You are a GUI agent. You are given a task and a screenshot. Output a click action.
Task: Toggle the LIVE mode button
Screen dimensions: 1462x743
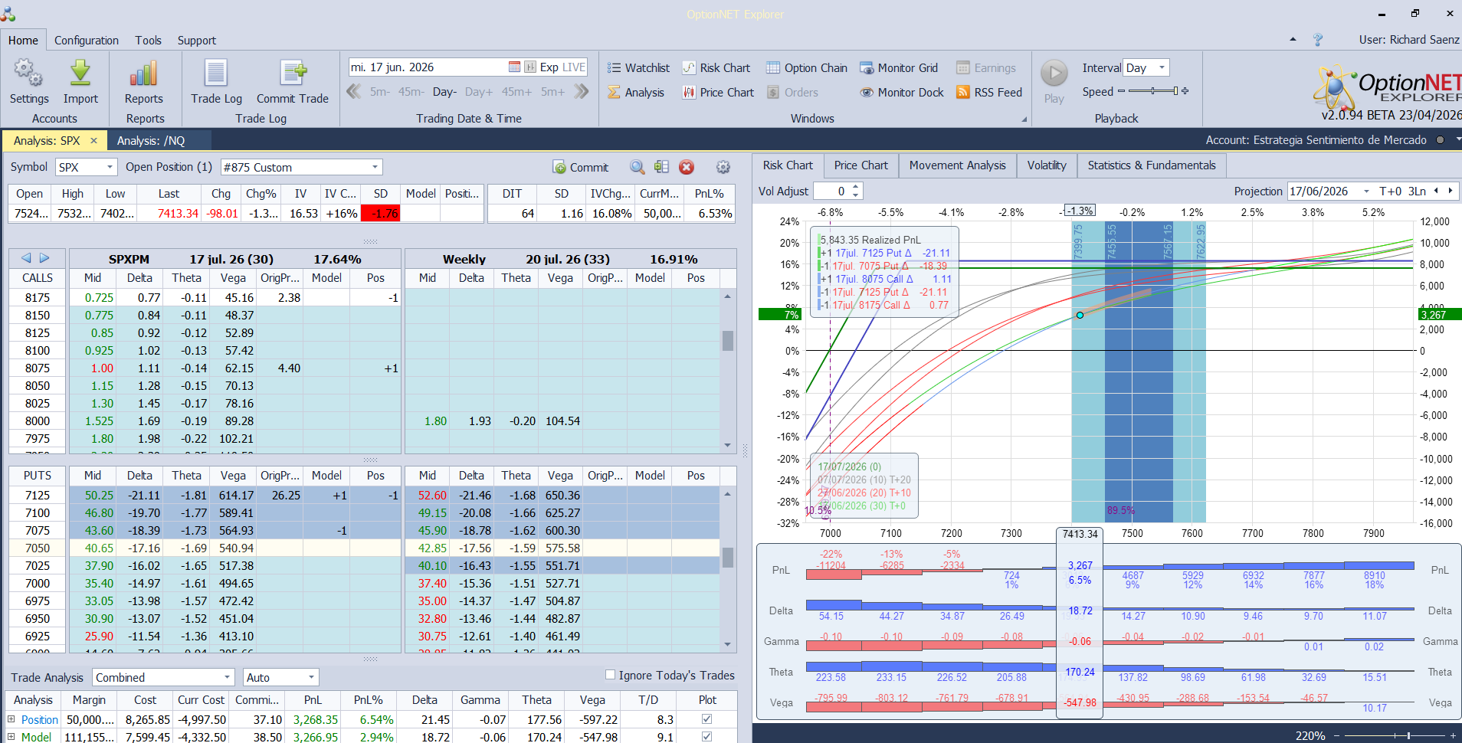click(574, 67)
